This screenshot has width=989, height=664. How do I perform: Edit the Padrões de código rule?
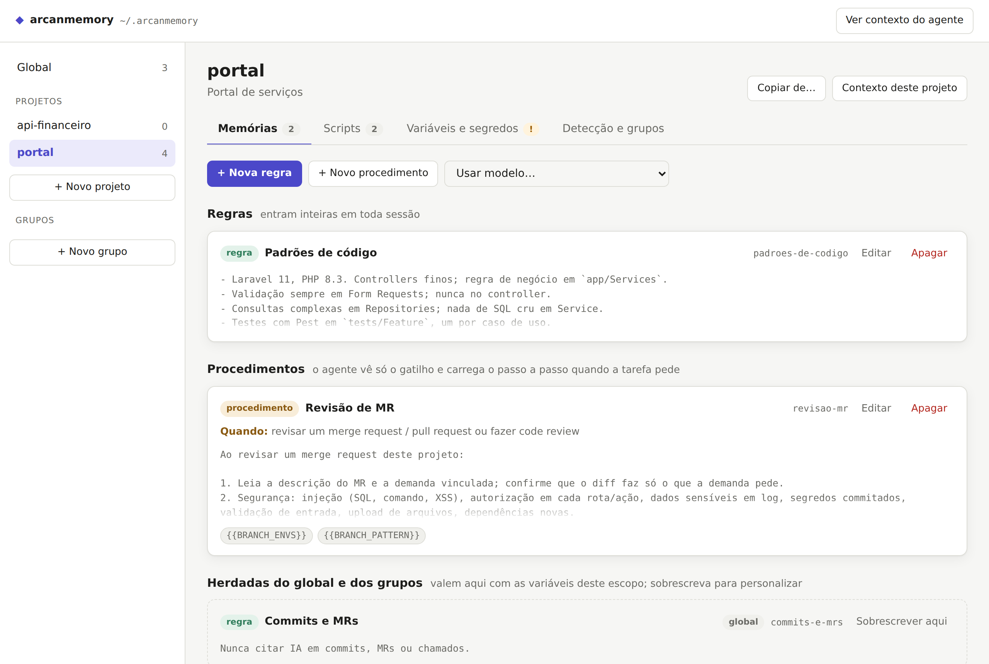(876, 253)
